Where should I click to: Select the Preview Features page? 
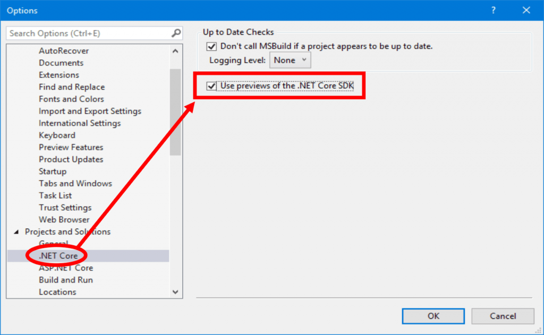(x=71, y=147)
